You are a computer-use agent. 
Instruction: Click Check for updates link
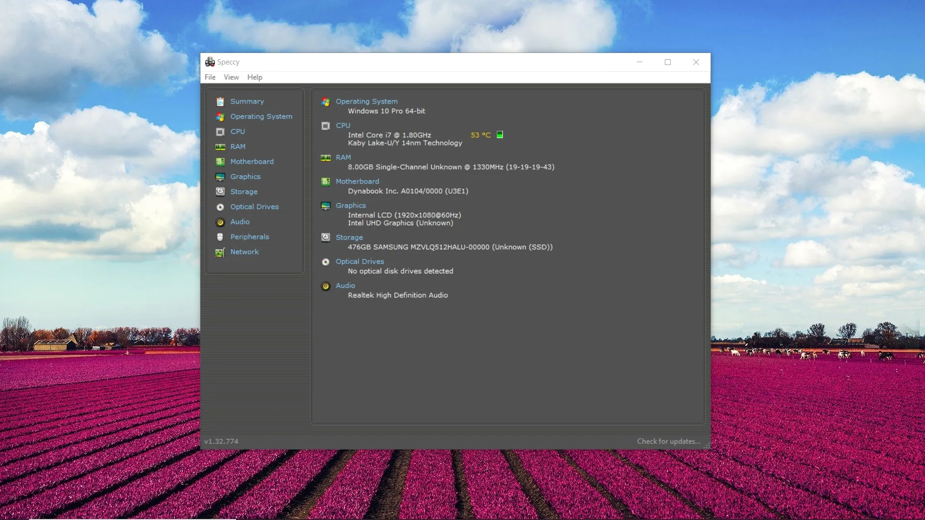pyautogui.click(x=669, y=442)
